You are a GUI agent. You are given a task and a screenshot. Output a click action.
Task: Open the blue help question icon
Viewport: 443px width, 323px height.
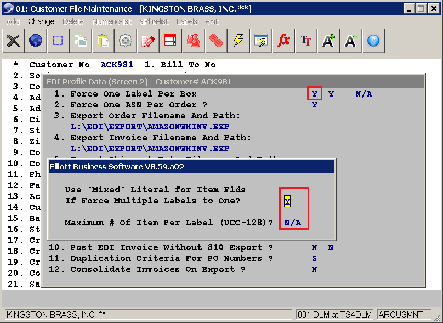[x=373, y=41]
